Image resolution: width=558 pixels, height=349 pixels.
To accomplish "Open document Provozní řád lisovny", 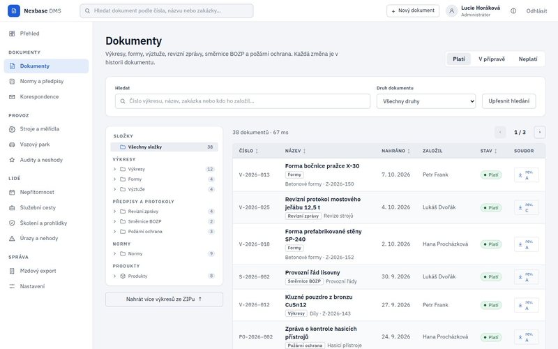I will coord(312,272).
